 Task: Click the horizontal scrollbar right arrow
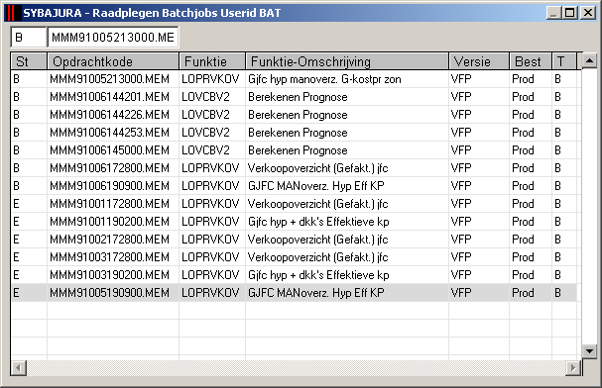click(x=573, y=368)
